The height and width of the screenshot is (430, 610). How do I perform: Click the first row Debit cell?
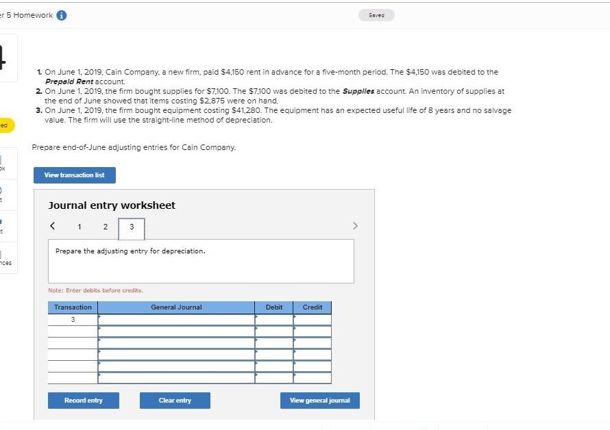point(274,320)
